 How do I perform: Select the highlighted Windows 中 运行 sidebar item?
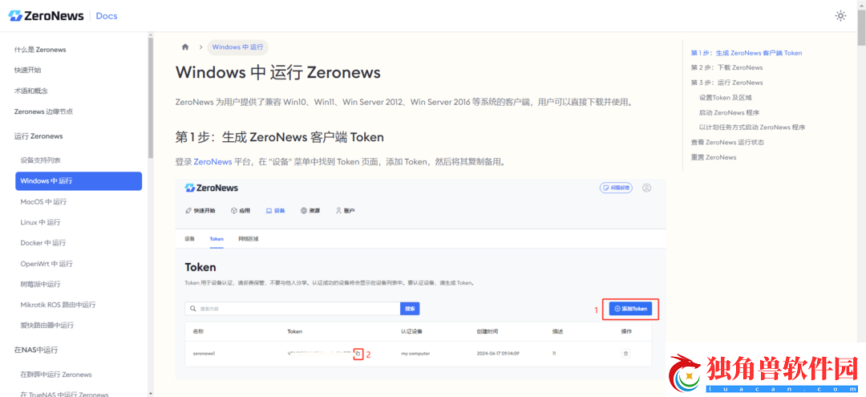(x=79, y=181)
